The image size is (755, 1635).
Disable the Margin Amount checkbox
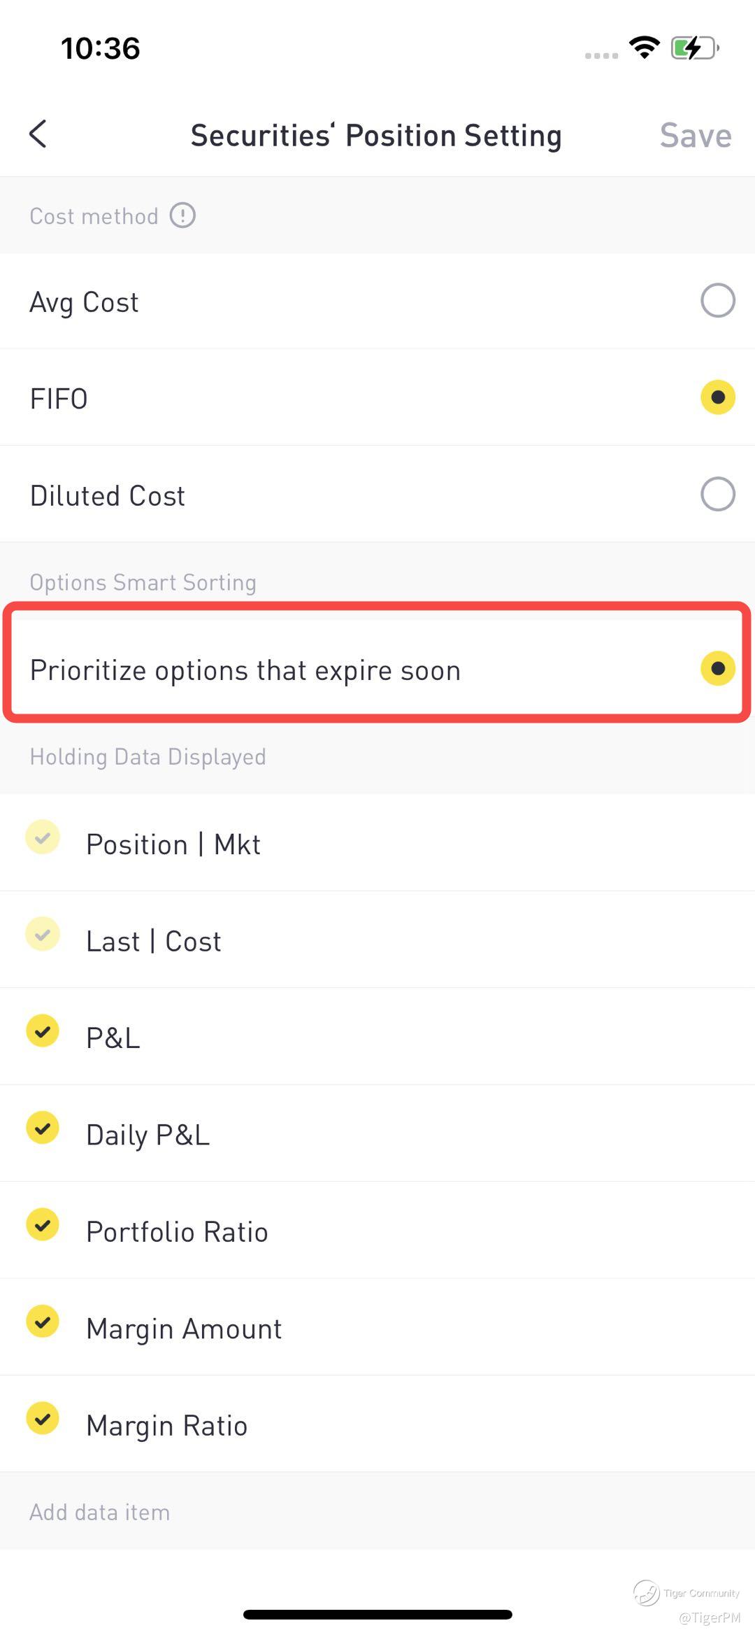pyautogui.click(x=43, y=1322)
